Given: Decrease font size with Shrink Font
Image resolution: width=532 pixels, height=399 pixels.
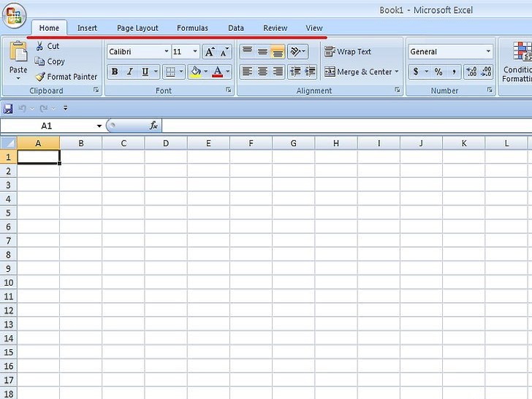Looking at the screenshot, I should click(224, 52).
